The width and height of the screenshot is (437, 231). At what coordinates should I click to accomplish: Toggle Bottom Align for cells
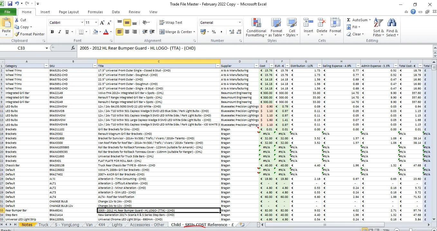[135, 23]
